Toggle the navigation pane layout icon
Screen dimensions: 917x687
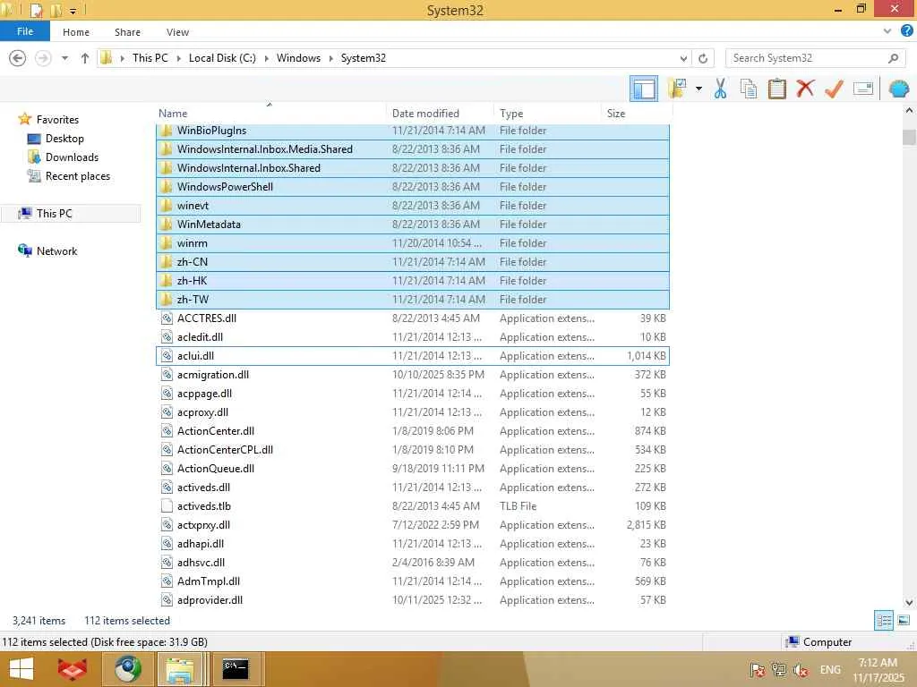pos(643,89)
